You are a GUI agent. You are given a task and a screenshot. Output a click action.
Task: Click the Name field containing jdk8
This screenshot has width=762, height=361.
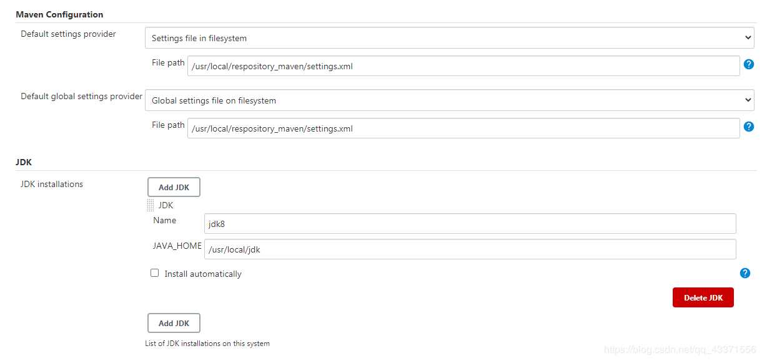tap(470, 224)
